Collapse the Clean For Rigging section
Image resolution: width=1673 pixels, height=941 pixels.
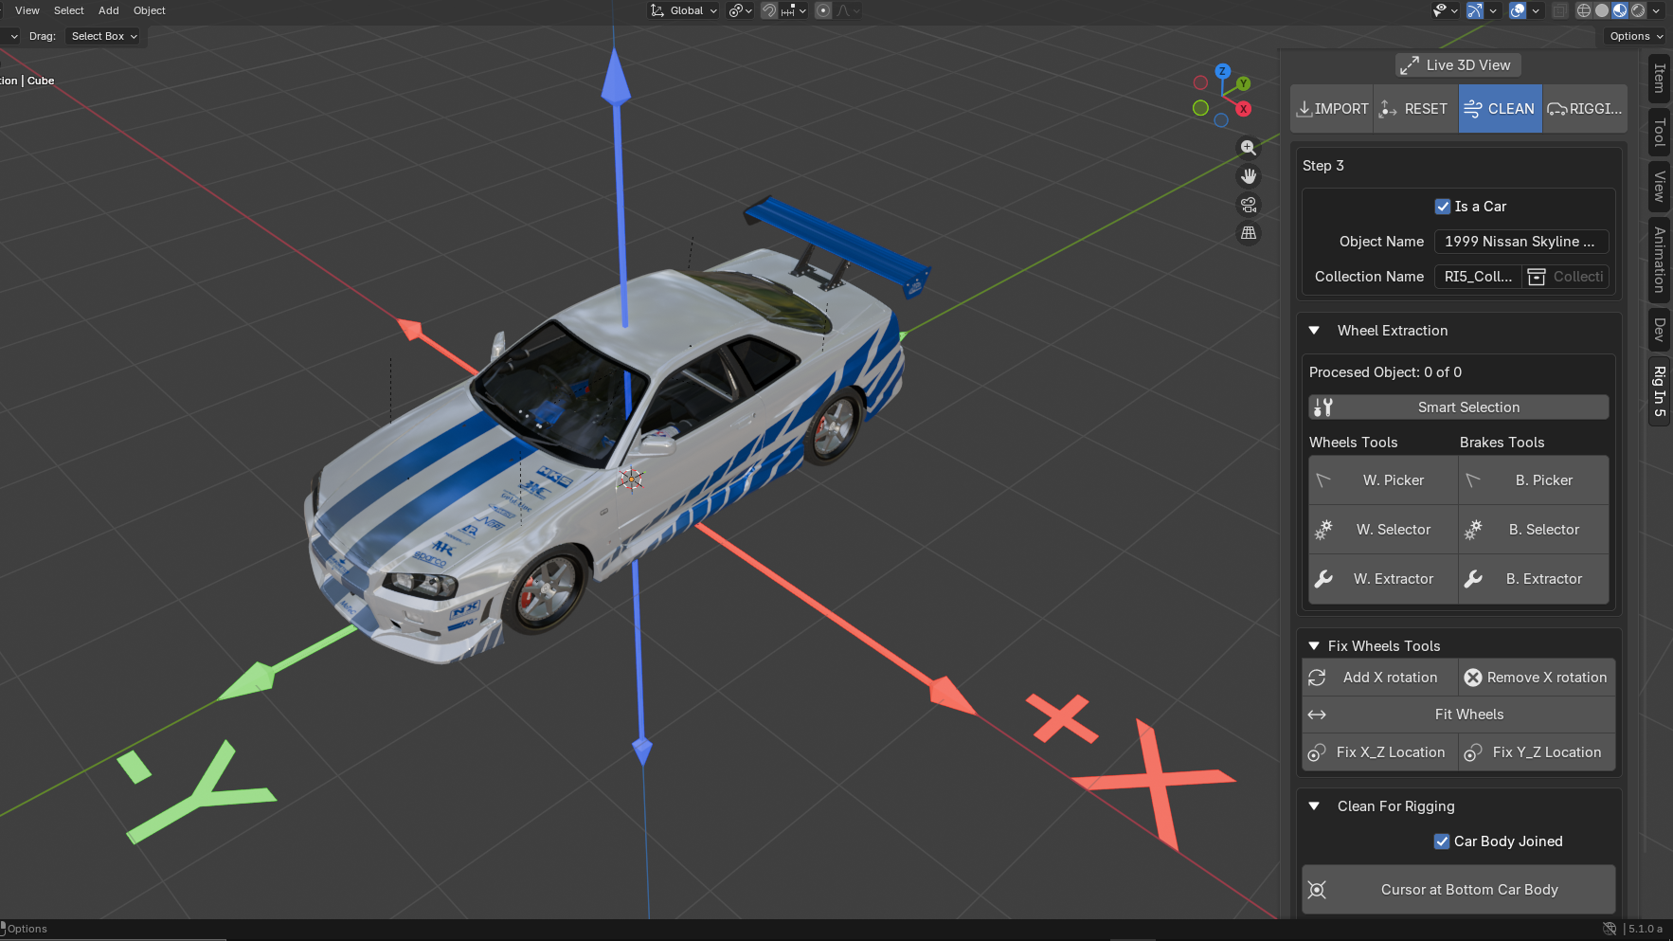[x=1314, y=806]
